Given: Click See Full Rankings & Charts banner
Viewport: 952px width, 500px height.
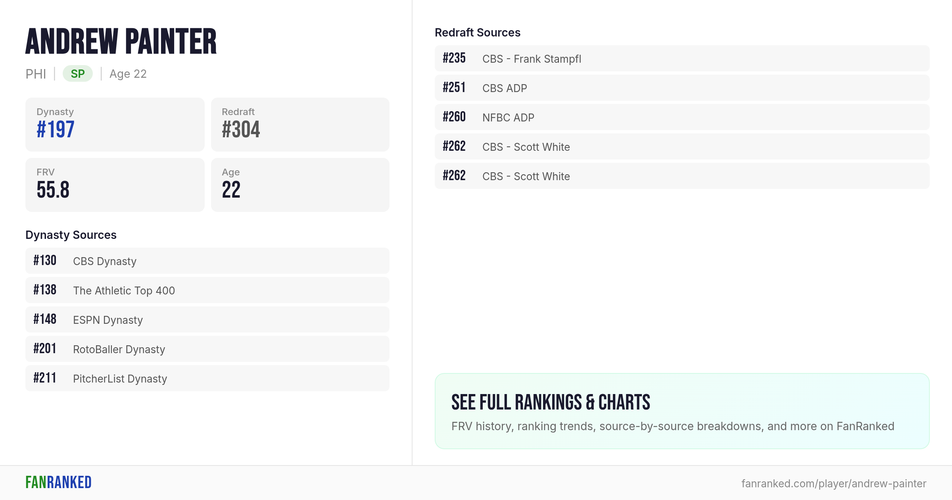Looking at the screenshot, I should pyautogui.click(x=682, y=411).
